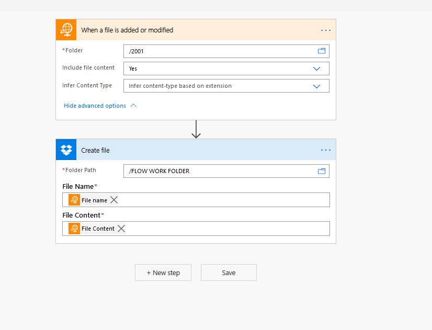Open folder picker for FLOW WORK FOLDER

tap(322, 171)
